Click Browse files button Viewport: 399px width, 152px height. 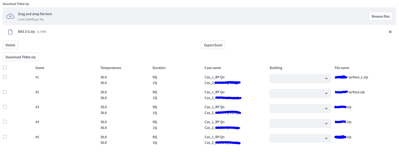pyautogui.click(x=380, y=16)
